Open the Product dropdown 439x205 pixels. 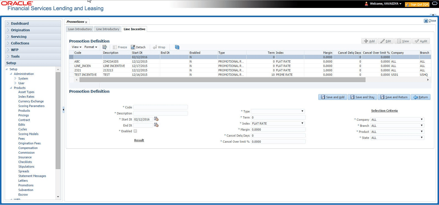tap(397, 132)
